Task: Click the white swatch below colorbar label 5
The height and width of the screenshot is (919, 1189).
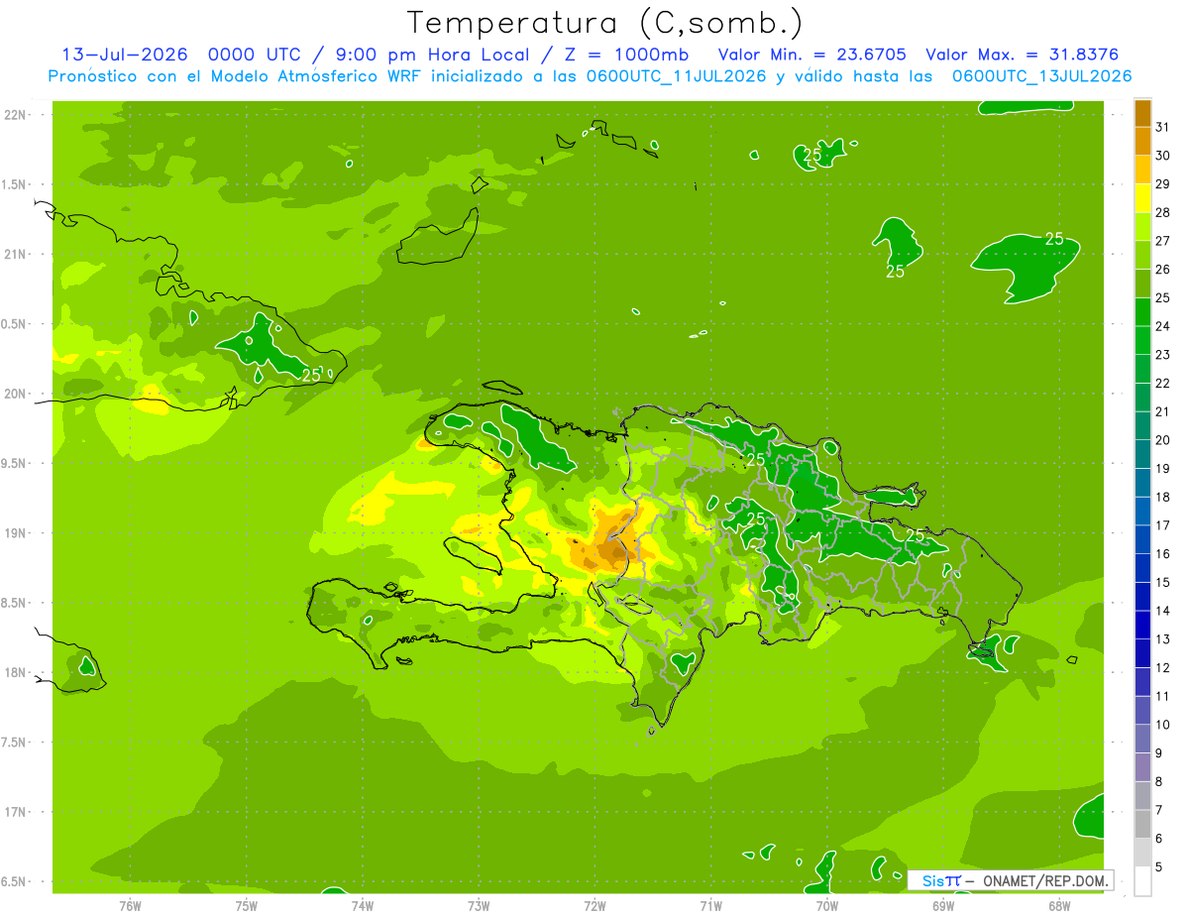Action: click(x=1142, y=881)
